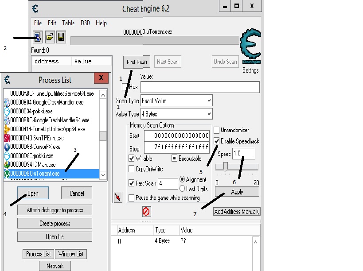Click the Value input field
363x271 pixels.
point(200,87)
